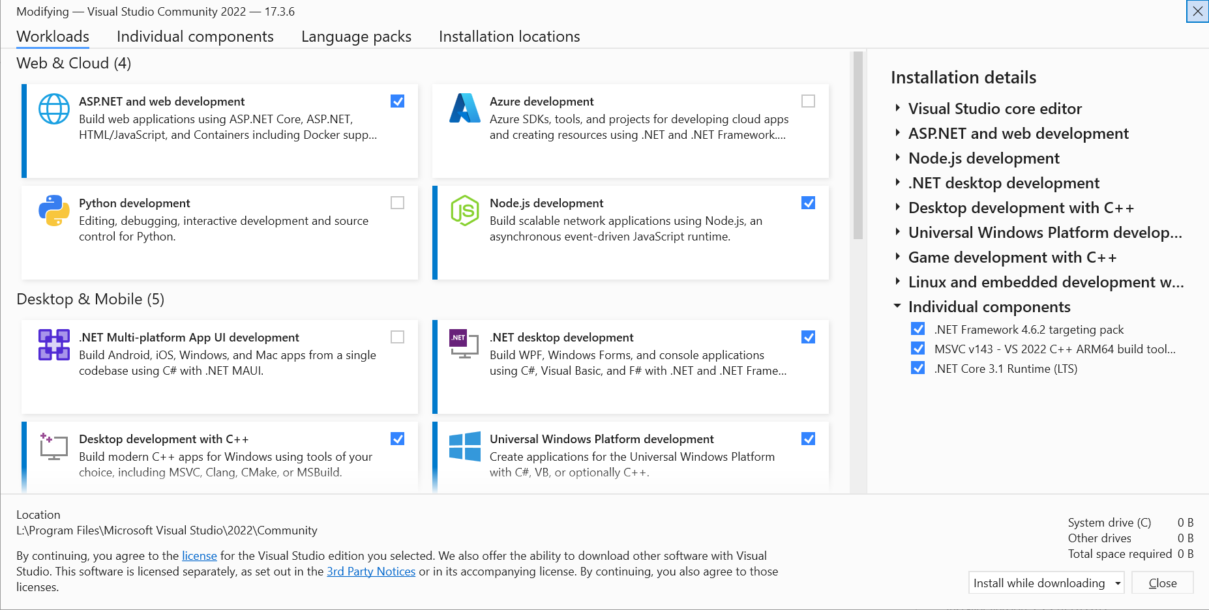Click the Python development logo icon
The width and height of the screenshot is (1209, 610).
coord(54,211)
